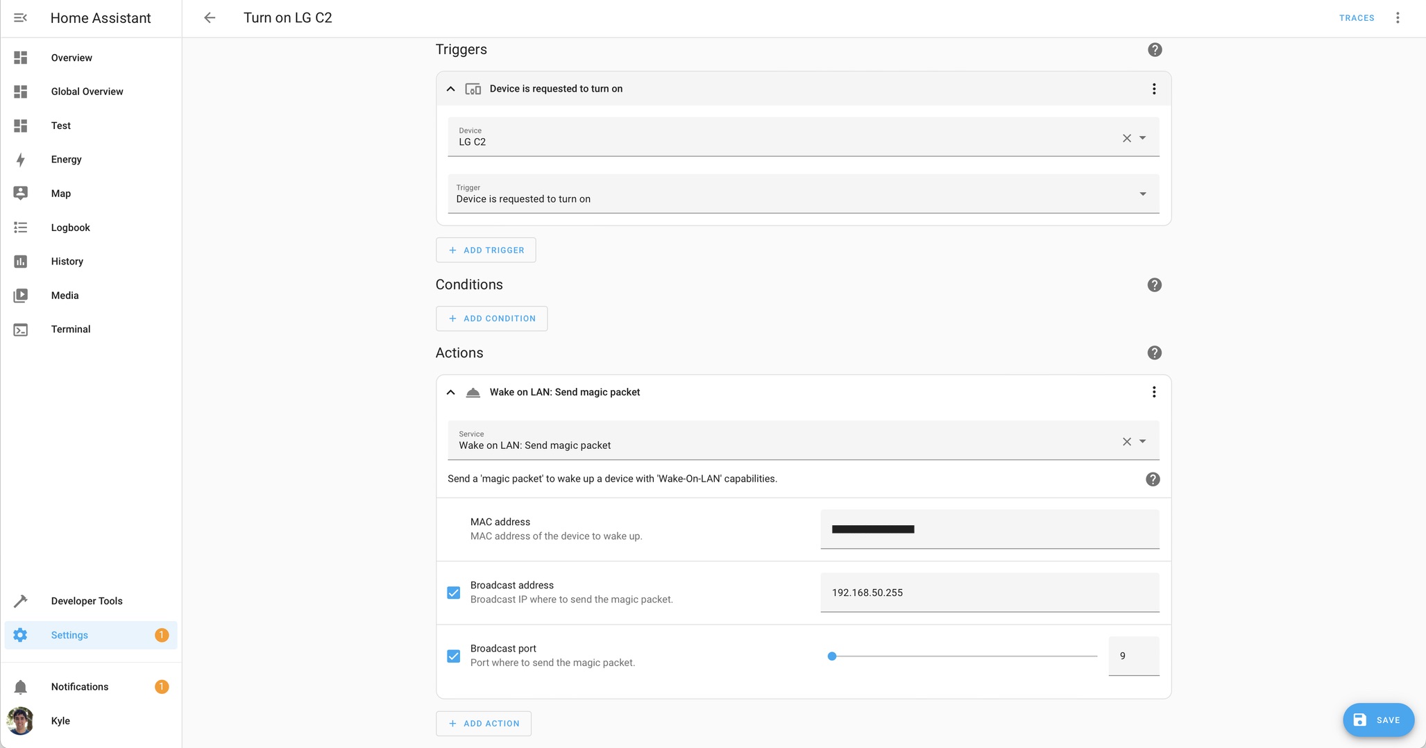The image size is (1426, 748).
Task: Click the Developer Tools hammer icon
Action: coord(21,601)
